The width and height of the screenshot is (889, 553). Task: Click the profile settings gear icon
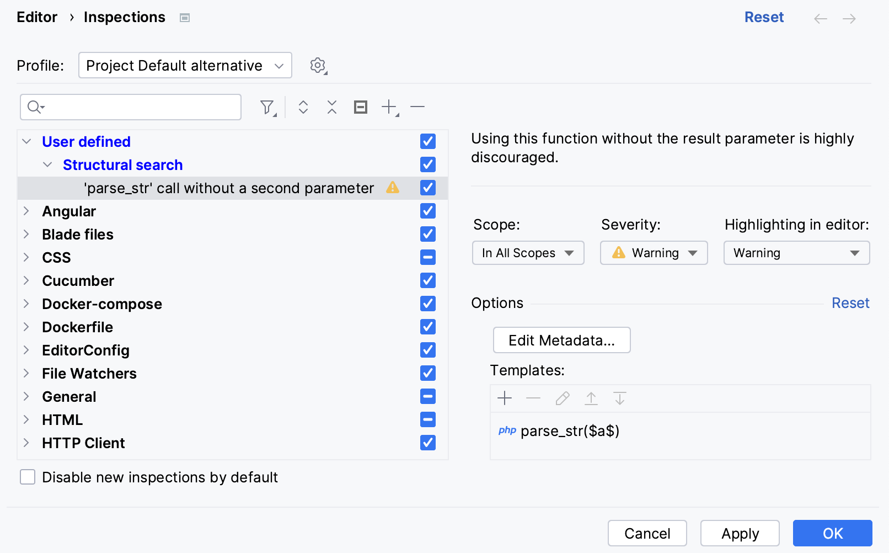click(318, 66)
